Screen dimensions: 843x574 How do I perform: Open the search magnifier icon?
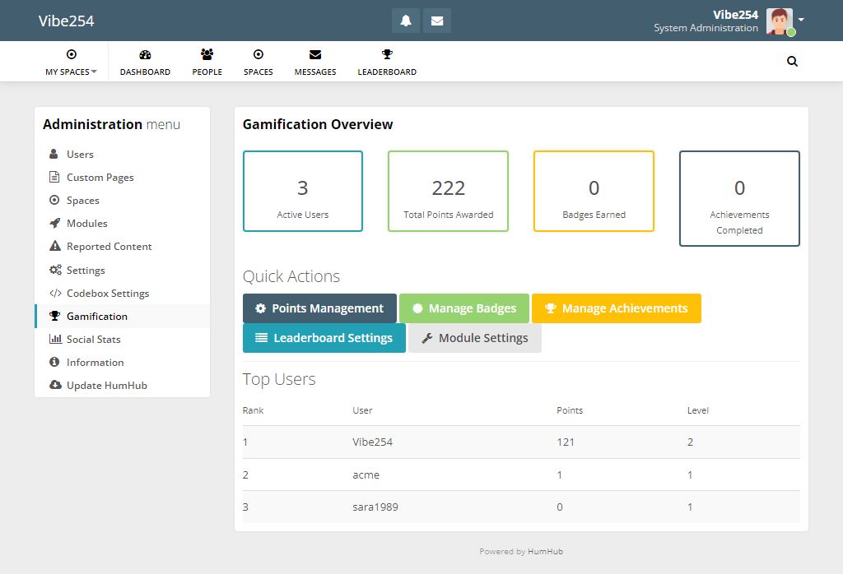(x=792, y=61)
